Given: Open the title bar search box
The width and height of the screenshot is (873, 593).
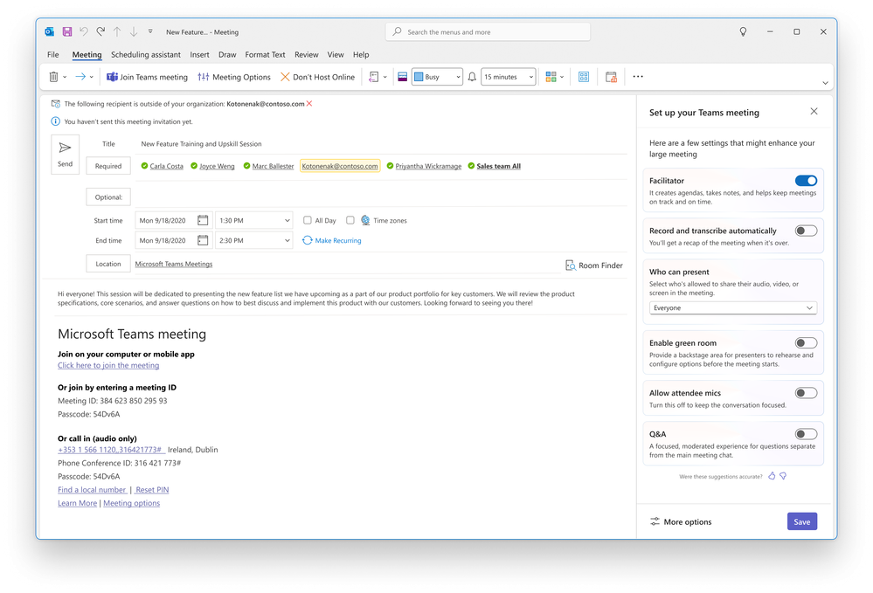Looking at the screenshot, I should 488,31.
